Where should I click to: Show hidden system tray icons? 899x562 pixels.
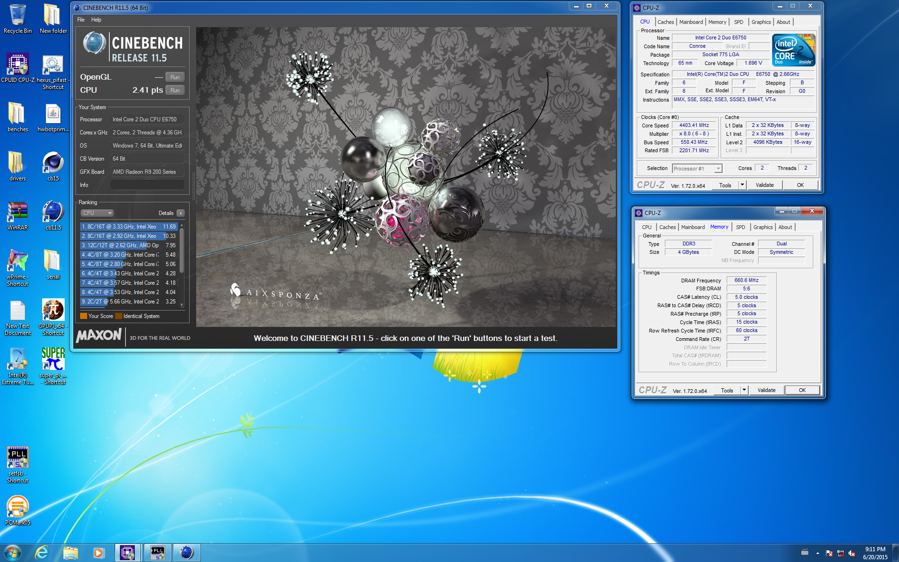point(818,553)
